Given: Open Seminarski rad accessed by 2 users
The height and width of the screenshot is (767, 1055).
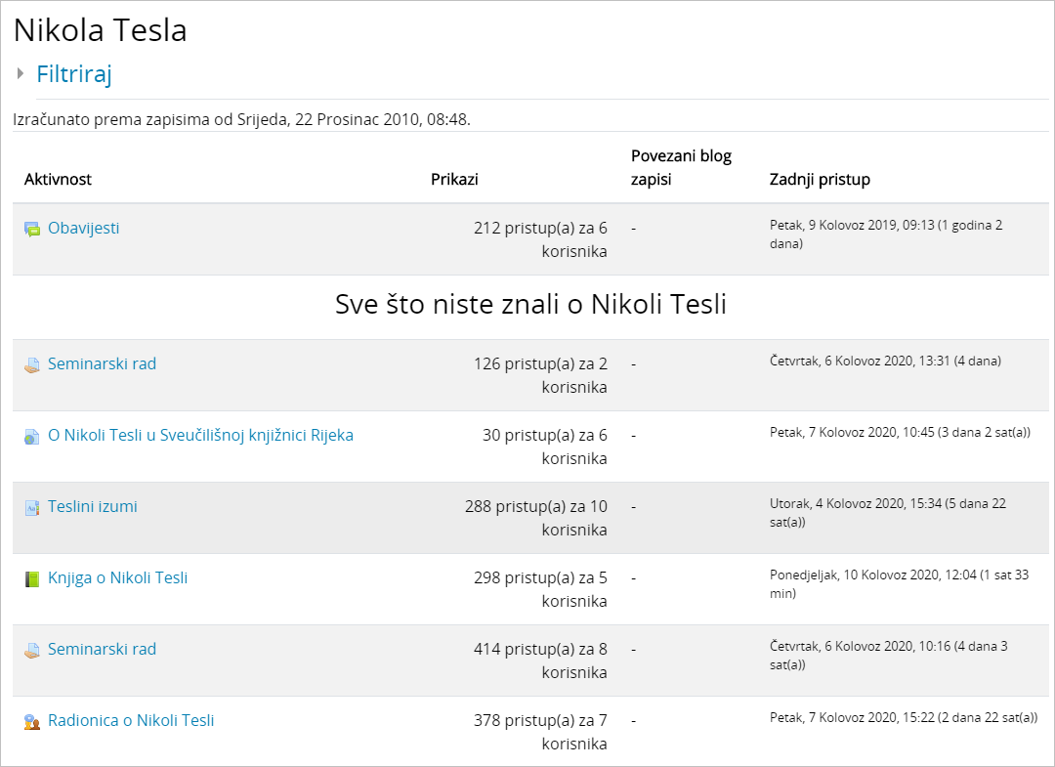Looking at the screenshot, I should click(x=102, y=363).
